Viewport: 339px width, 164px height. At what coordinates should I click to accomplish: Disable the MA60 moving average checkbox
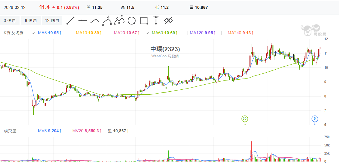tap(148, 33)
